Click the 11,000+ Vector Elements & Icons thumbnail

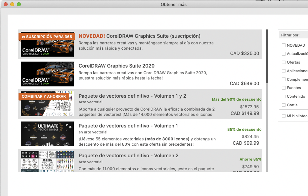[x=47, y=161]
